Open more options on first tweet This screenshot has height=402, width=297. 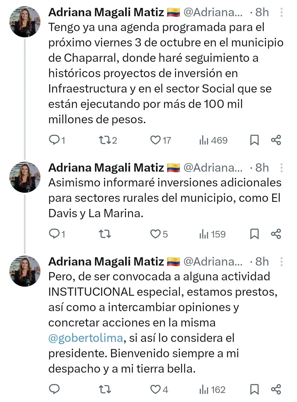pos(281,12)
